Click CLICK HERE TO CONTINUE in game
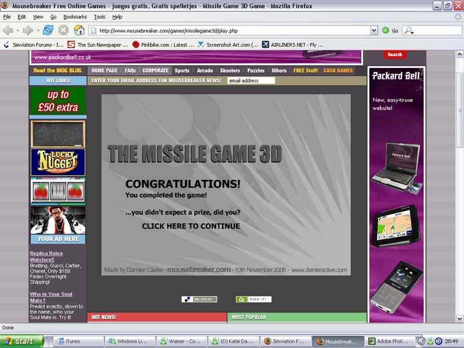The height and width of the screenshot is (348, 464). pos(191,226)
